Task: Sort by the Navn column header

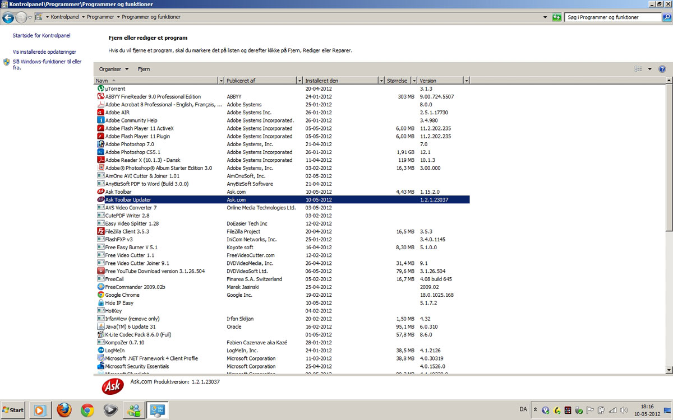Action: pos(156,81)
